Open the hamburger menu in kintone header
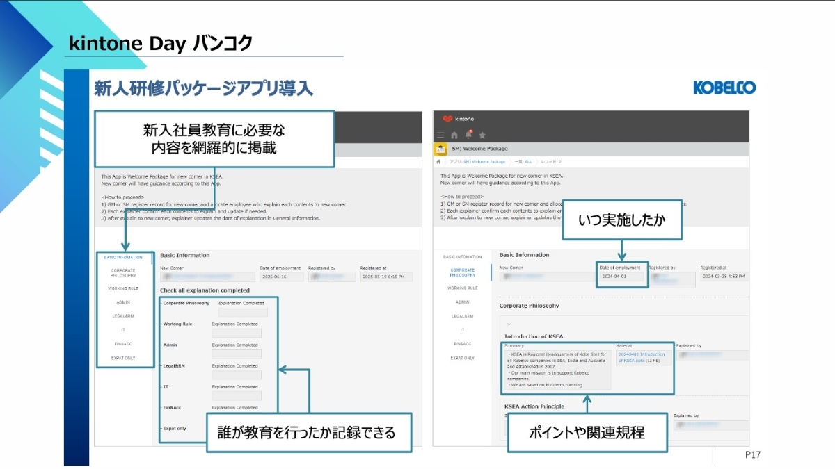This screenshot has width=835, height=469. click(x=440, y=135)
